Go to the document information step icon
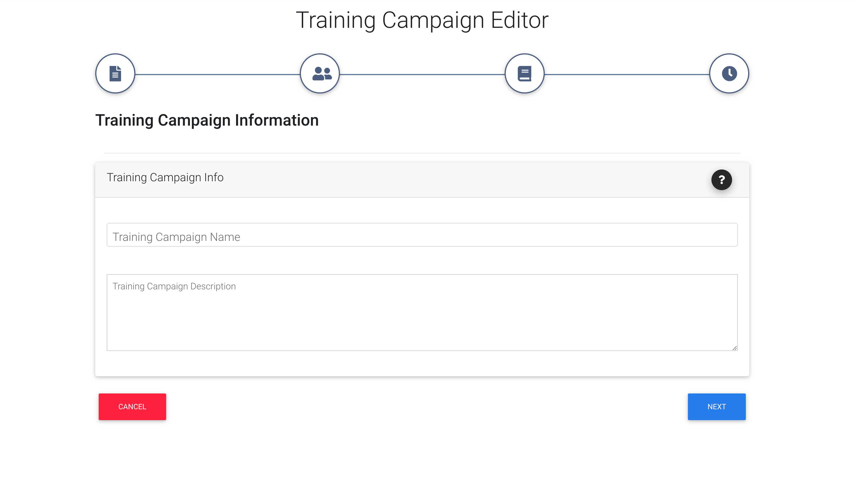856x499 pixels. (x=115, y=74)
